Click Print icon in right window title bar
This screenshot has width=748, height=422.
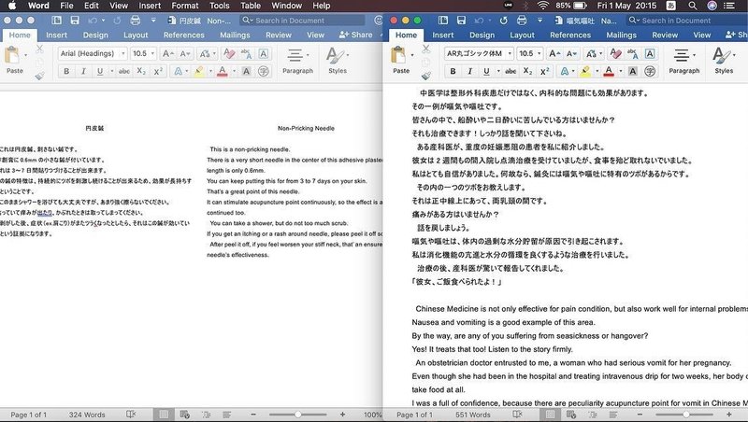pos(522,21)
